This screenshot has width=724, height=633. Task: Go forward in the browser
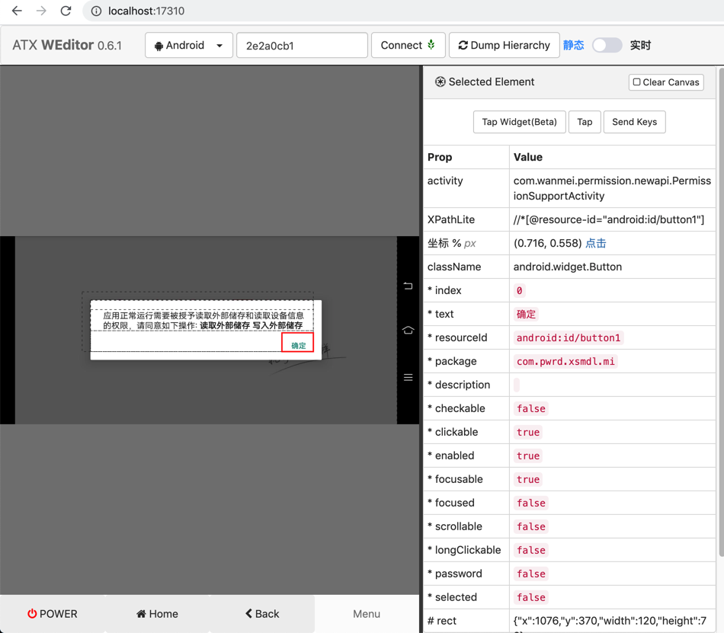(41, 11)
